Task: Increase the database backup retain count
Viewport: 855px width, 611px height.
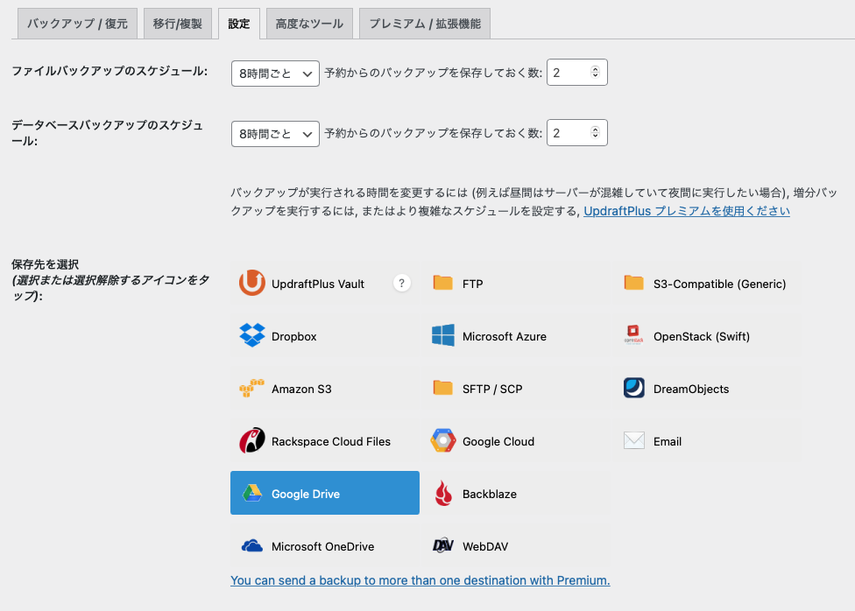Action: pos(596,130)
